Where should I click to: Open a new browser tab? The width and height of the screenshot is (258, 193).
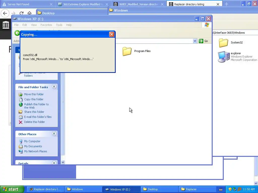[x=227, y=4]
